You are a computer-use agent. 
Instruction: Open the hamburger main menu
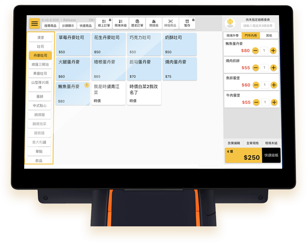tap(35, 23)
